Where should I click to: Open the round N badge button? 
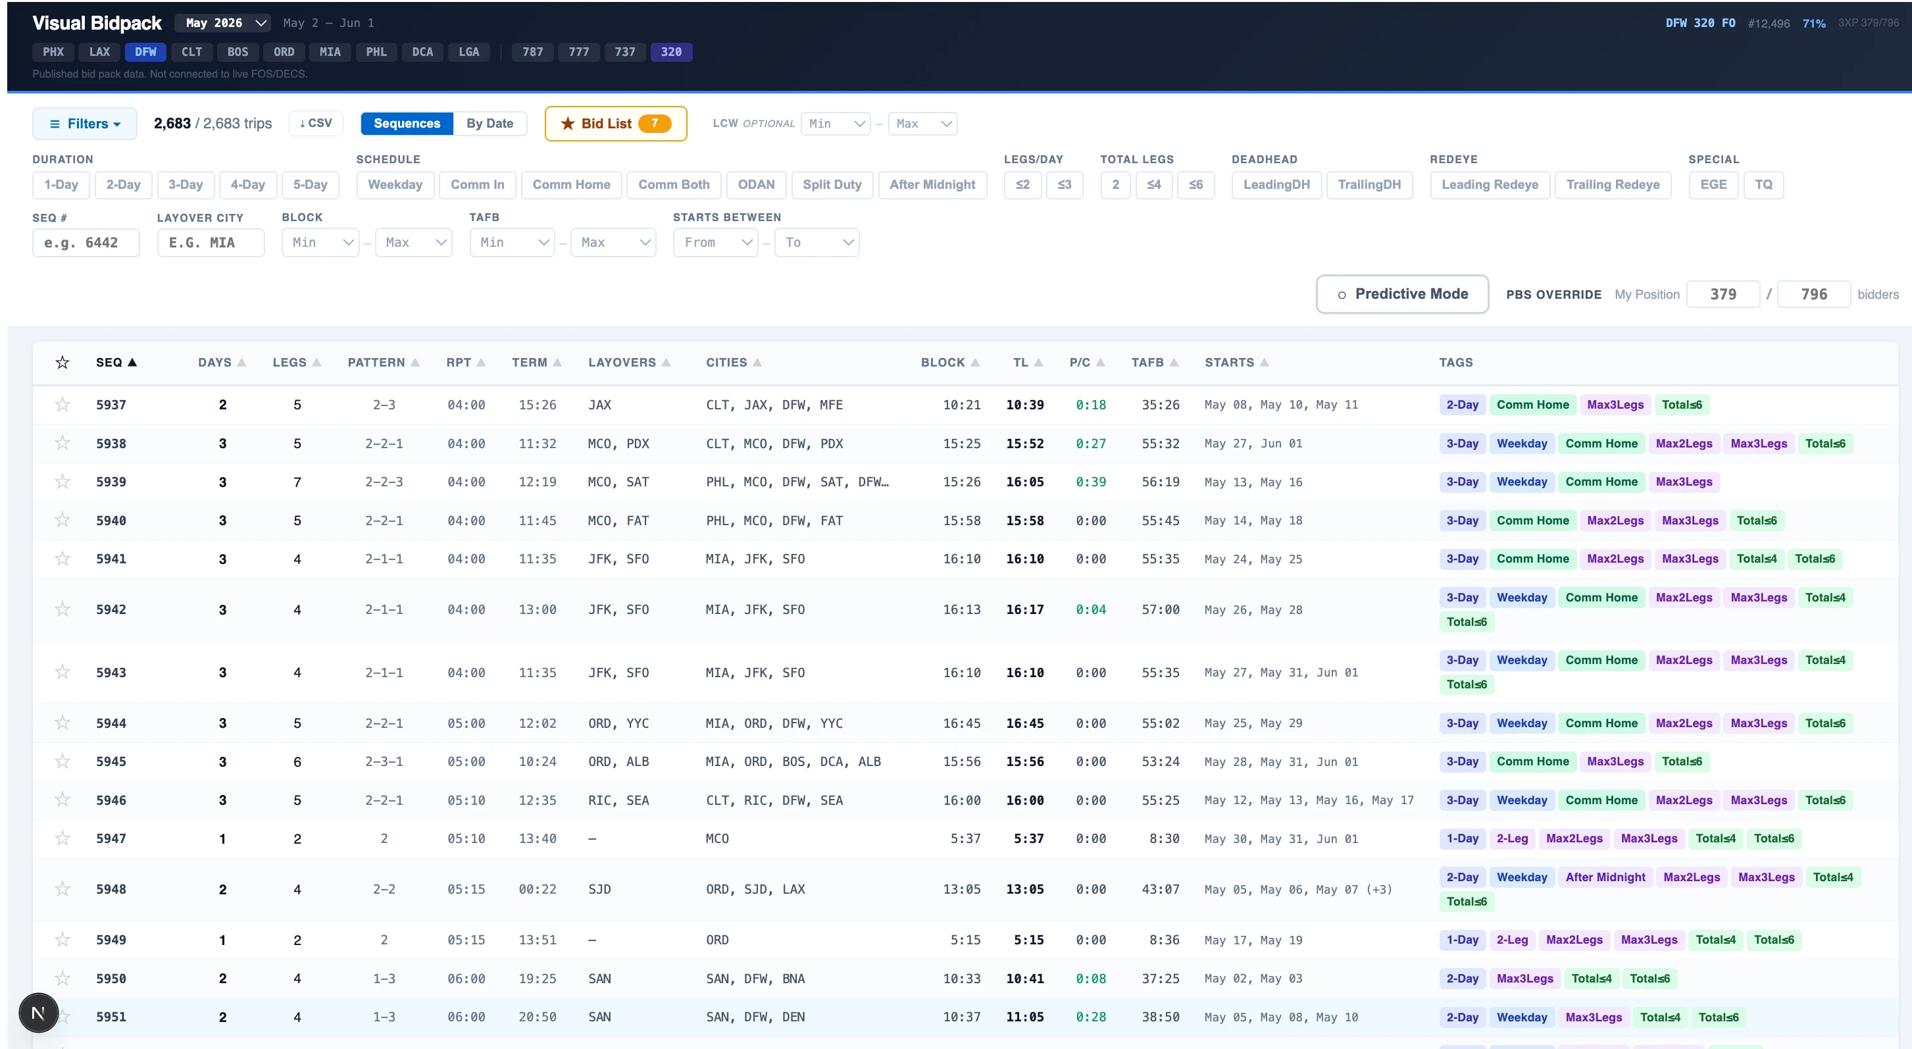(x=39, y=1013)
